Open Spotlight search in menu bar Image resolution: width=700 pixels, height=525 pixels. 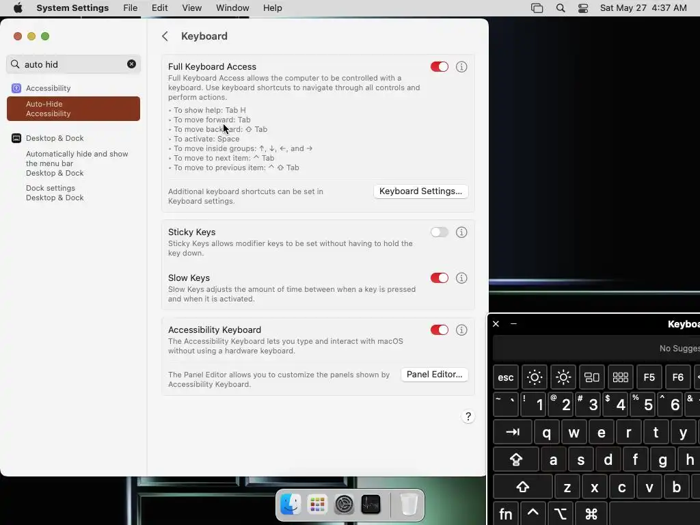[x=561, y=8]
